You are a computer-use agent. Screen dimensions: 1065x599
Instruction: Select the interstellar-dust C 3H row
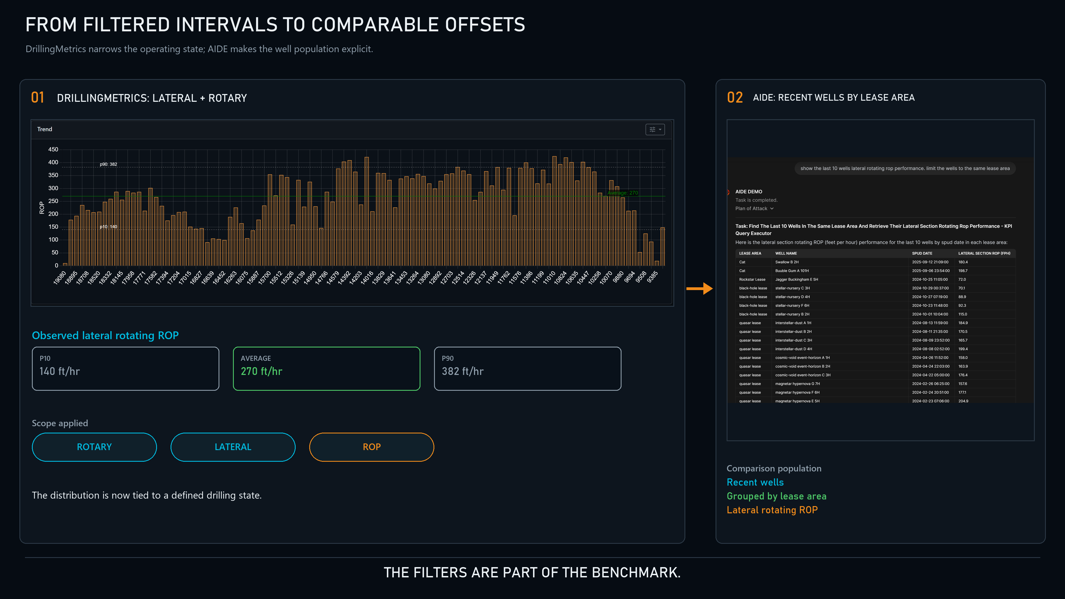click(875, 340)
